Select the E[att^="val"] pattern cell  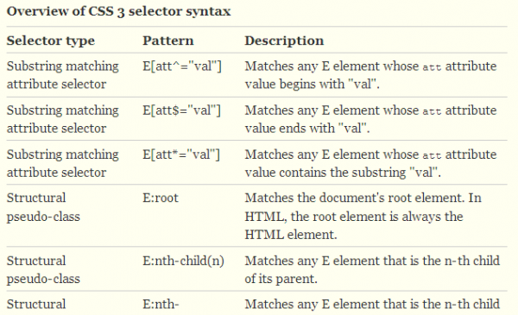click(x=182, y=66)
